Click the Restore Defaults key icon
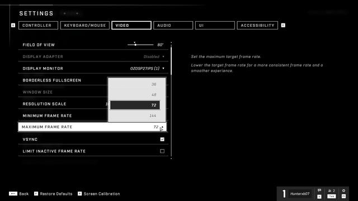The width and height of the screenshot is (358, 201). point(36,194)
